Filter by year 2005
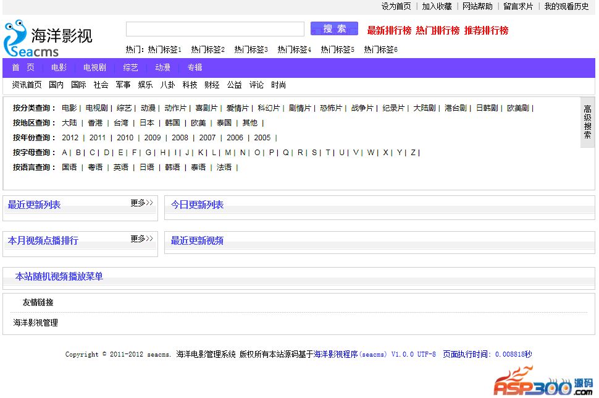The image size is (599, 398). pos(262,138)
